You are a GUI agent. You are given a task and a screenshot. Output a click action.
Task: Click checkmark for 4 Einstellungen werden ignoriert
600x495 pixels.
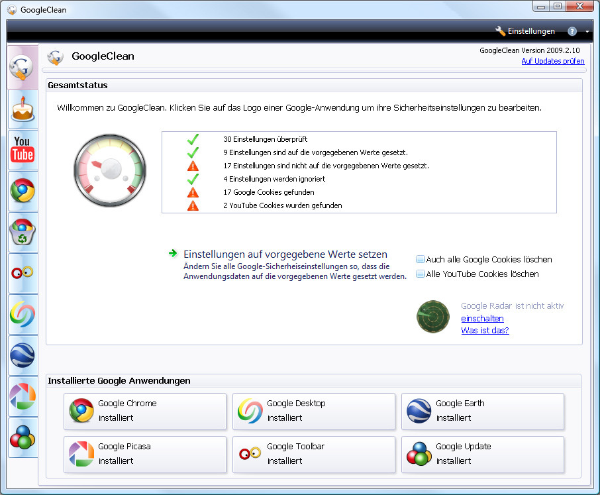pos(193,179)
